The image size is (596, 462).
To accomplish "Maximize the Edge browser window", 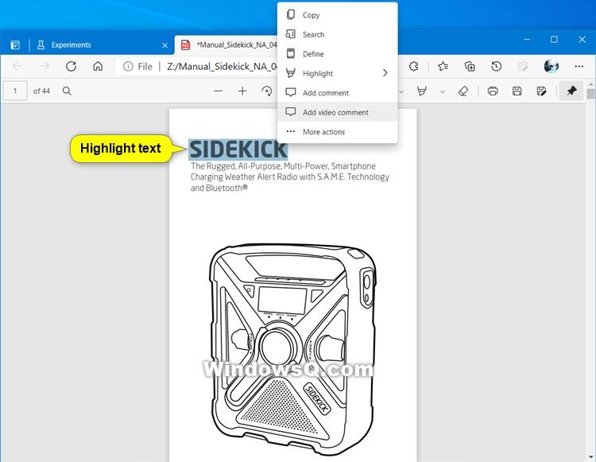I will click(x=554, y=40).
